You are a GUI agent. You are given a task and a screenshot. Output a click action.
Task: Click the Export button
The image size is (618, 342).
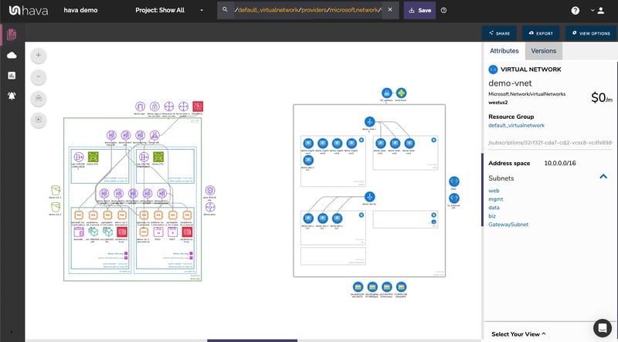click(540, 34)
